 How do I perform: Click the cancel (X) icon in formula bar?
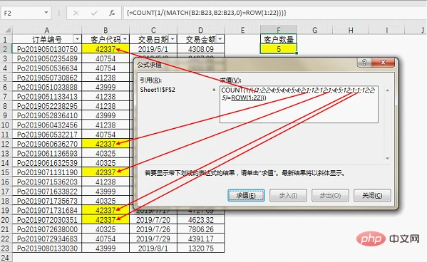coord(76,13)
